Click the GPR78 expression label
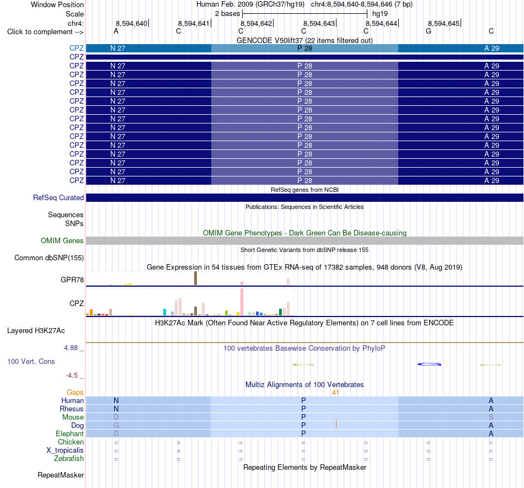The height and width of the screenshot is (488, 524). click(x=72, y=280)
